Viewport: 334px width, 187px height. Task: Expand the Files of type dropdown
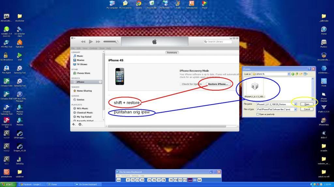(296, 109)
